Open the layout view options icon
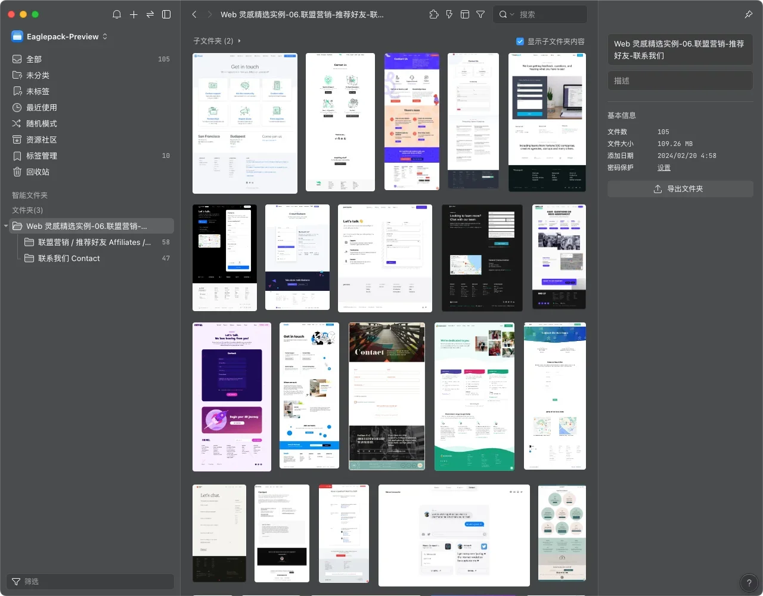Viewport: 763px width, 596px height. coord(465,14)
